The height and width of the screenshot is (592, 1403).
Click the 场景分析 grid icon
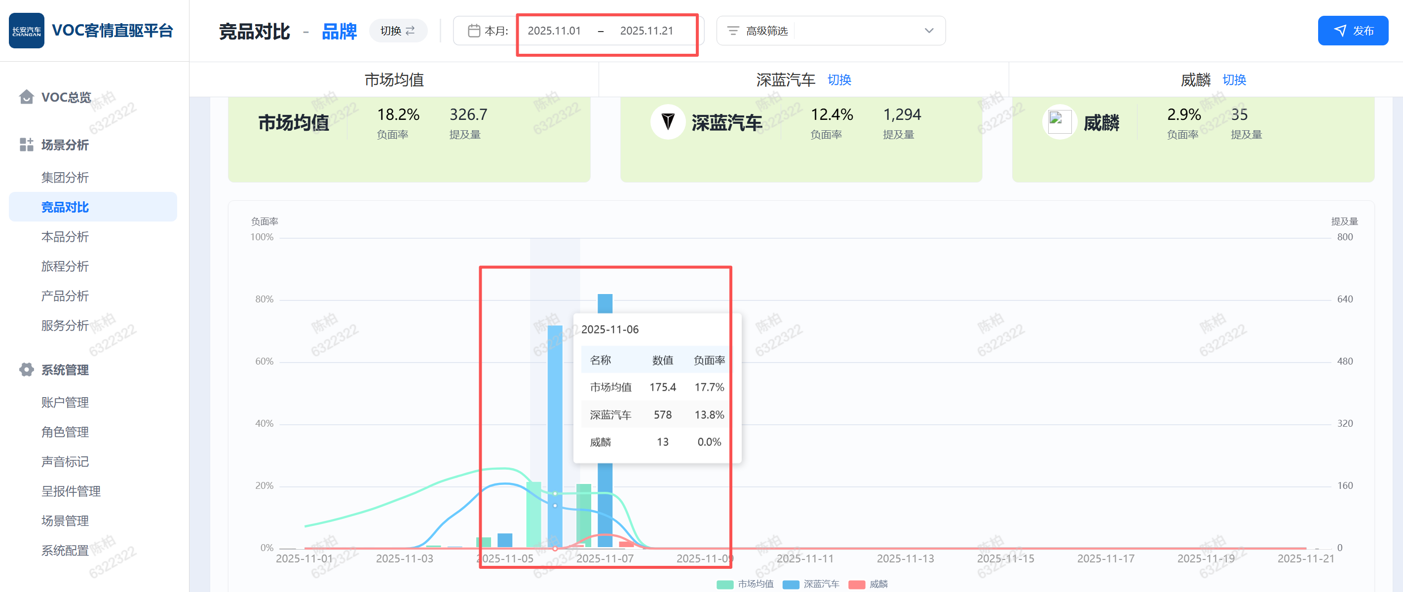click(26, 145)
